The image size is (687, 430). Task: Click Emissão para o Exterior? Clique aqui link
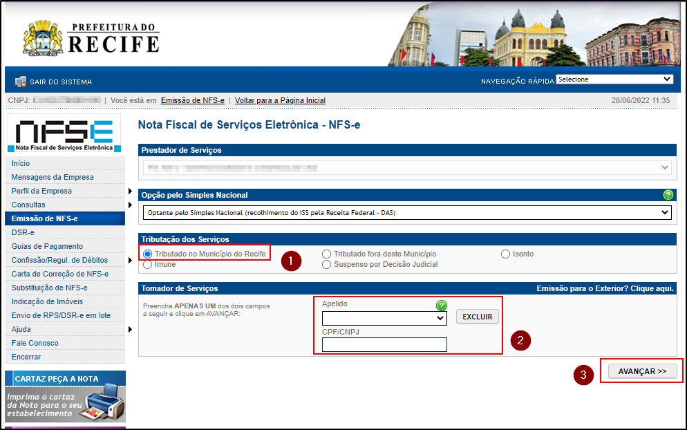(605, 288)
